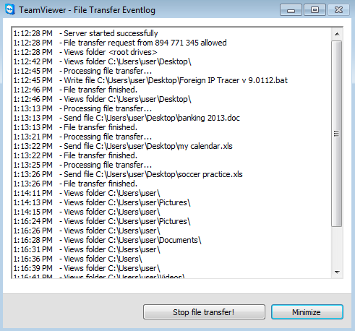The image size is (355, 331).
Task: Maximize the Eventlog window
Action: tap(315, 10)
